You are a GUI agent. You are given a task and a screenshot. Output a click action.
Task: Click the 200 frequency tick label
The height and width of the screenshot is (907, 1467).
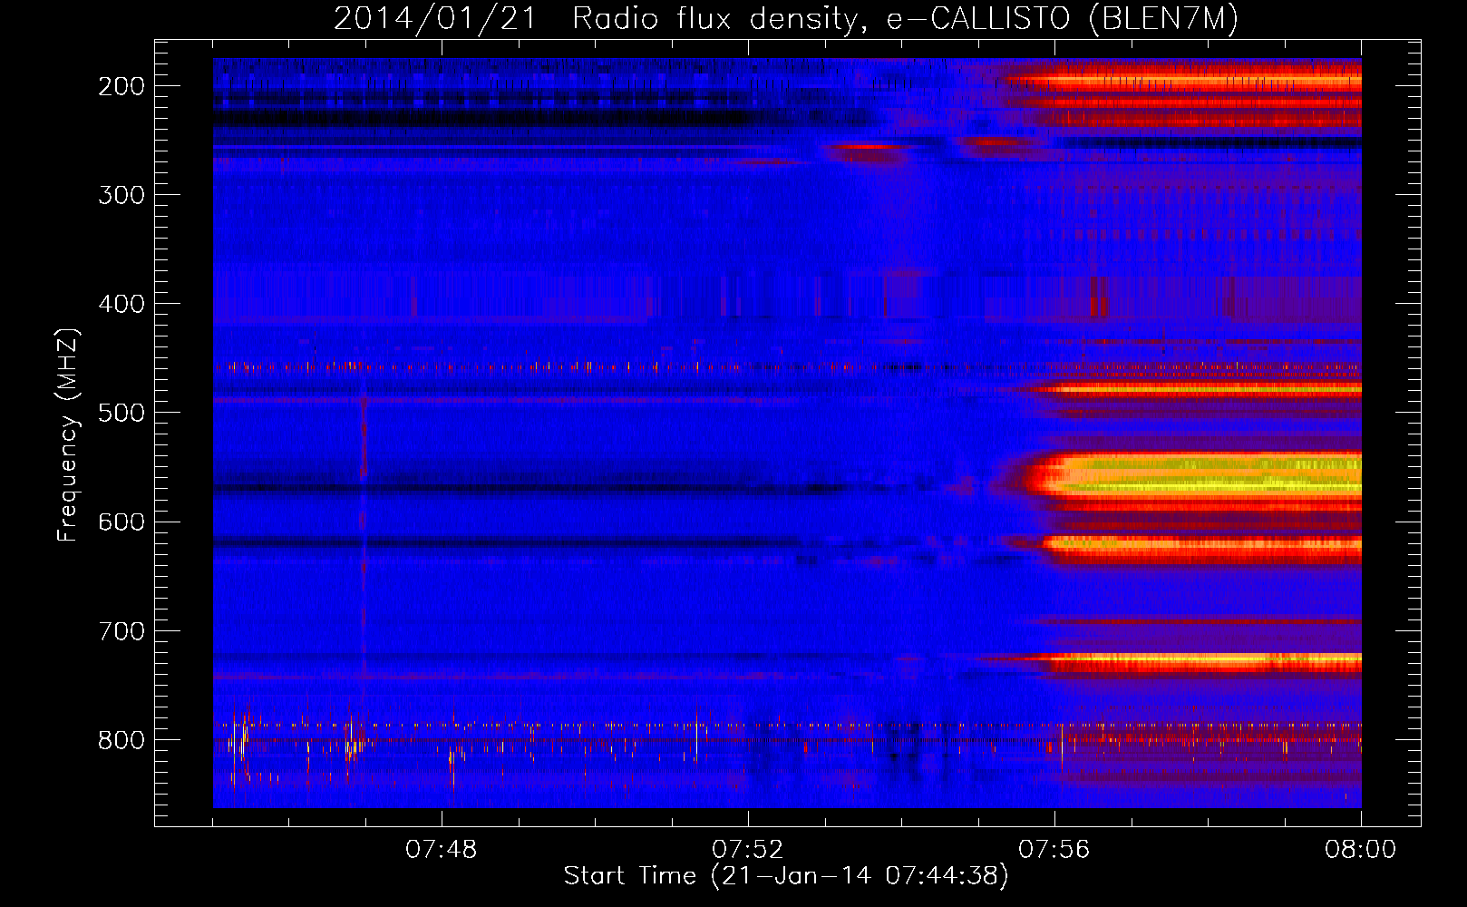121,86
